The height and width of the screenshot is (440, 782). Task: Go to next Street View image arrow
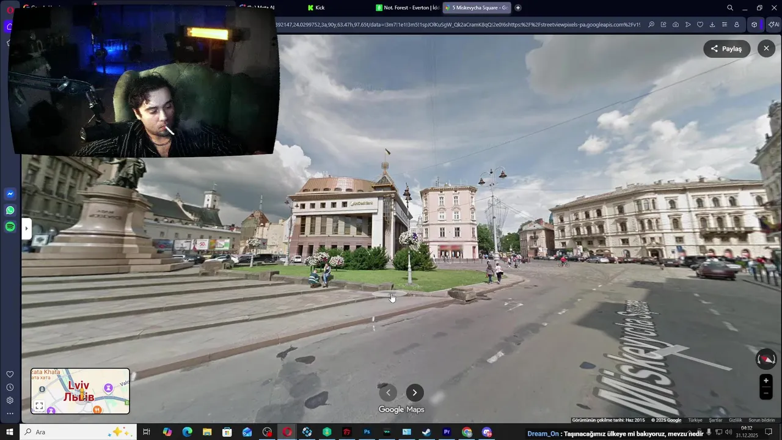tap(415, 393)
